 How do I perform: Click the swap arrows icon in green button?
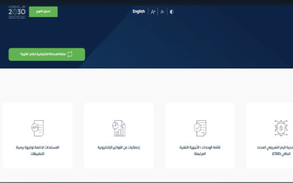[70, 54]
